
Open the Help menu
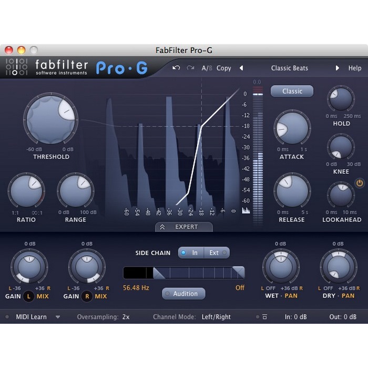[x=355, y=68]
